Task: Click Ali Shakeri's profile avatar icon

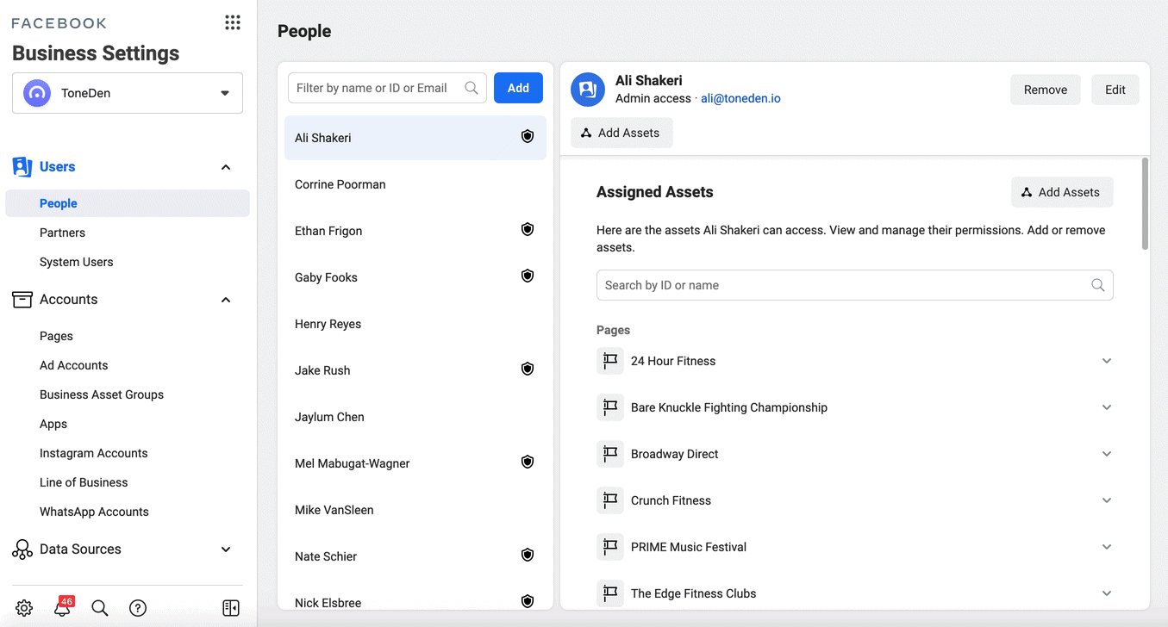Action: 588,90
